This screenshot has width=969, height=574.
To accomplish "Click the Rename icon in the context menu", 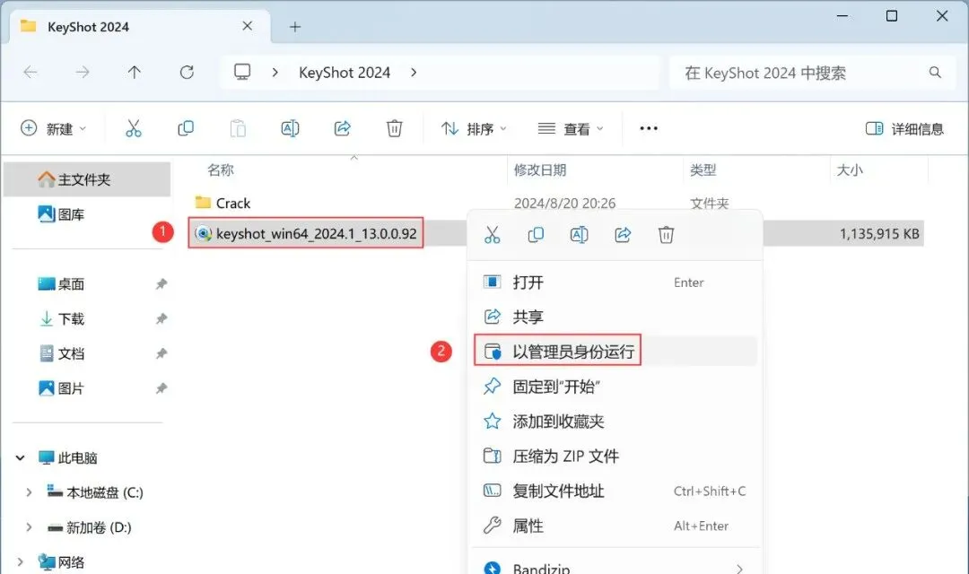I will click(x=579, y=235).
